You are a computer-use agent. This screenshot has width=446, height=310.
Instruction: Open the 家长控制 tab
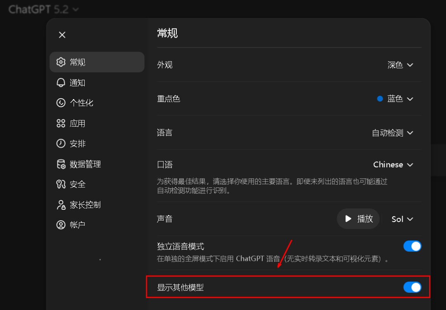97,205
